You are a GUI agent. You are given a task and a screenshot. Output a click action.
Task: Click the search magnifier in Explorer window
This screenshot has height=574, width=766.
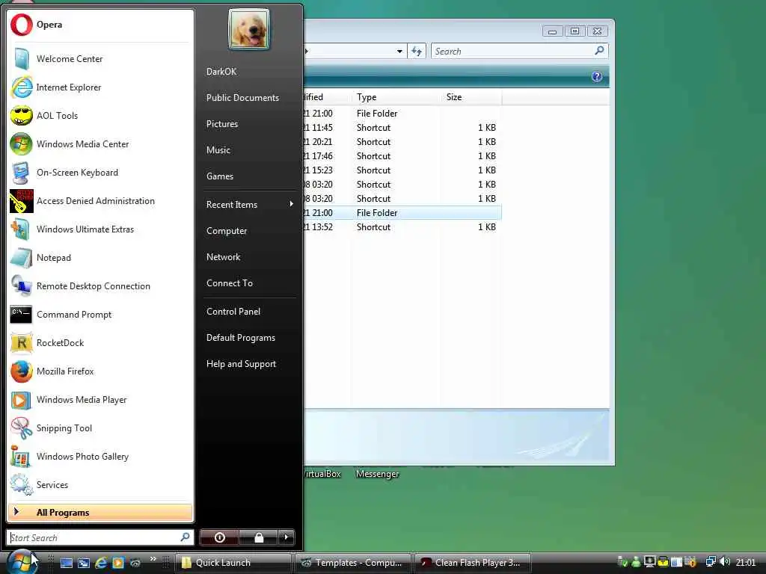click(x=599, y=50)
